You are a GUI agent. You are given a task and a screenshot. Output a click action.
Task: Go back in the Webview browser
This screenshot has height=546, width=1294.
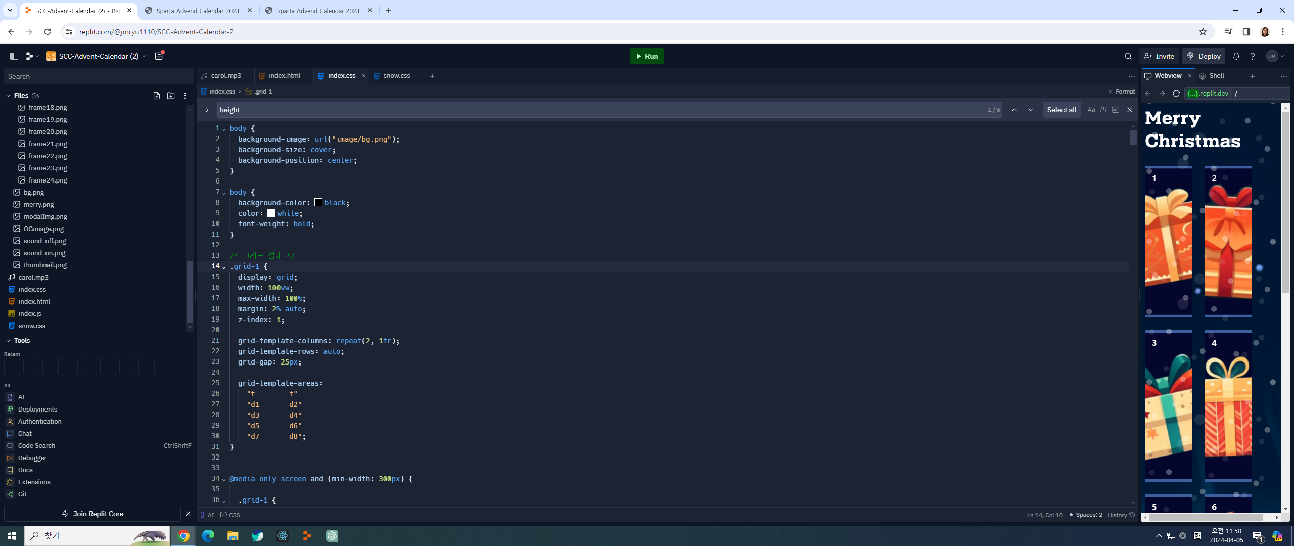coord(1148,94)
